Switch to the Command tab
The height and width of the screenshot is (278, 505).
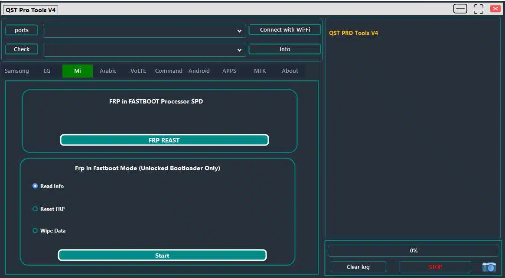(169, 71)
